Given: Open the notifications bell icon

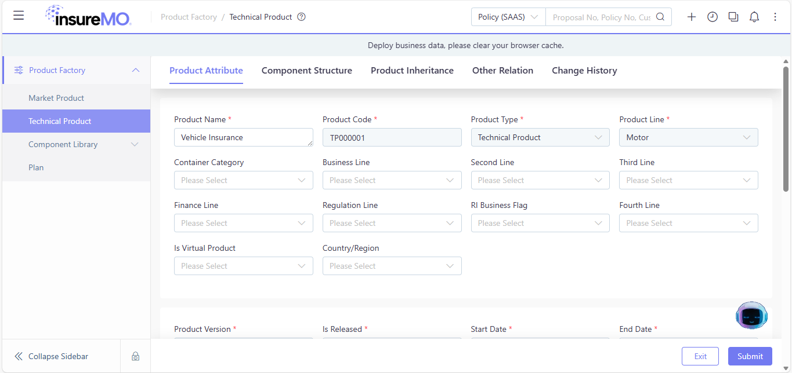Looking at the screenshot, I should 754,17.
